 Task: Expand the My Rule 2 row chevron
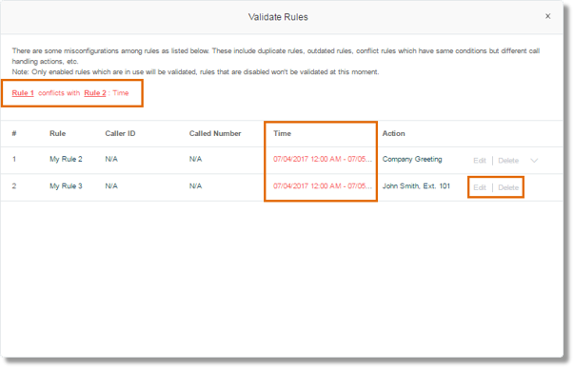tap(534, 160)
